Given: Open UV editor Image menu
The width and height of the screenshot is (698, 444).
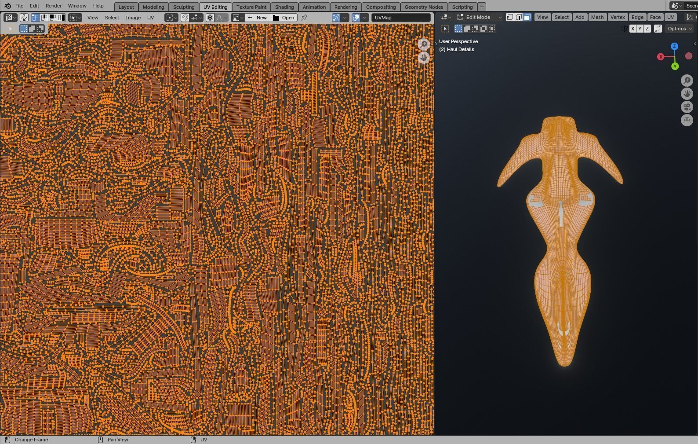Looking at the screenshot, I should pyautogui.click(x=133, y=18).
